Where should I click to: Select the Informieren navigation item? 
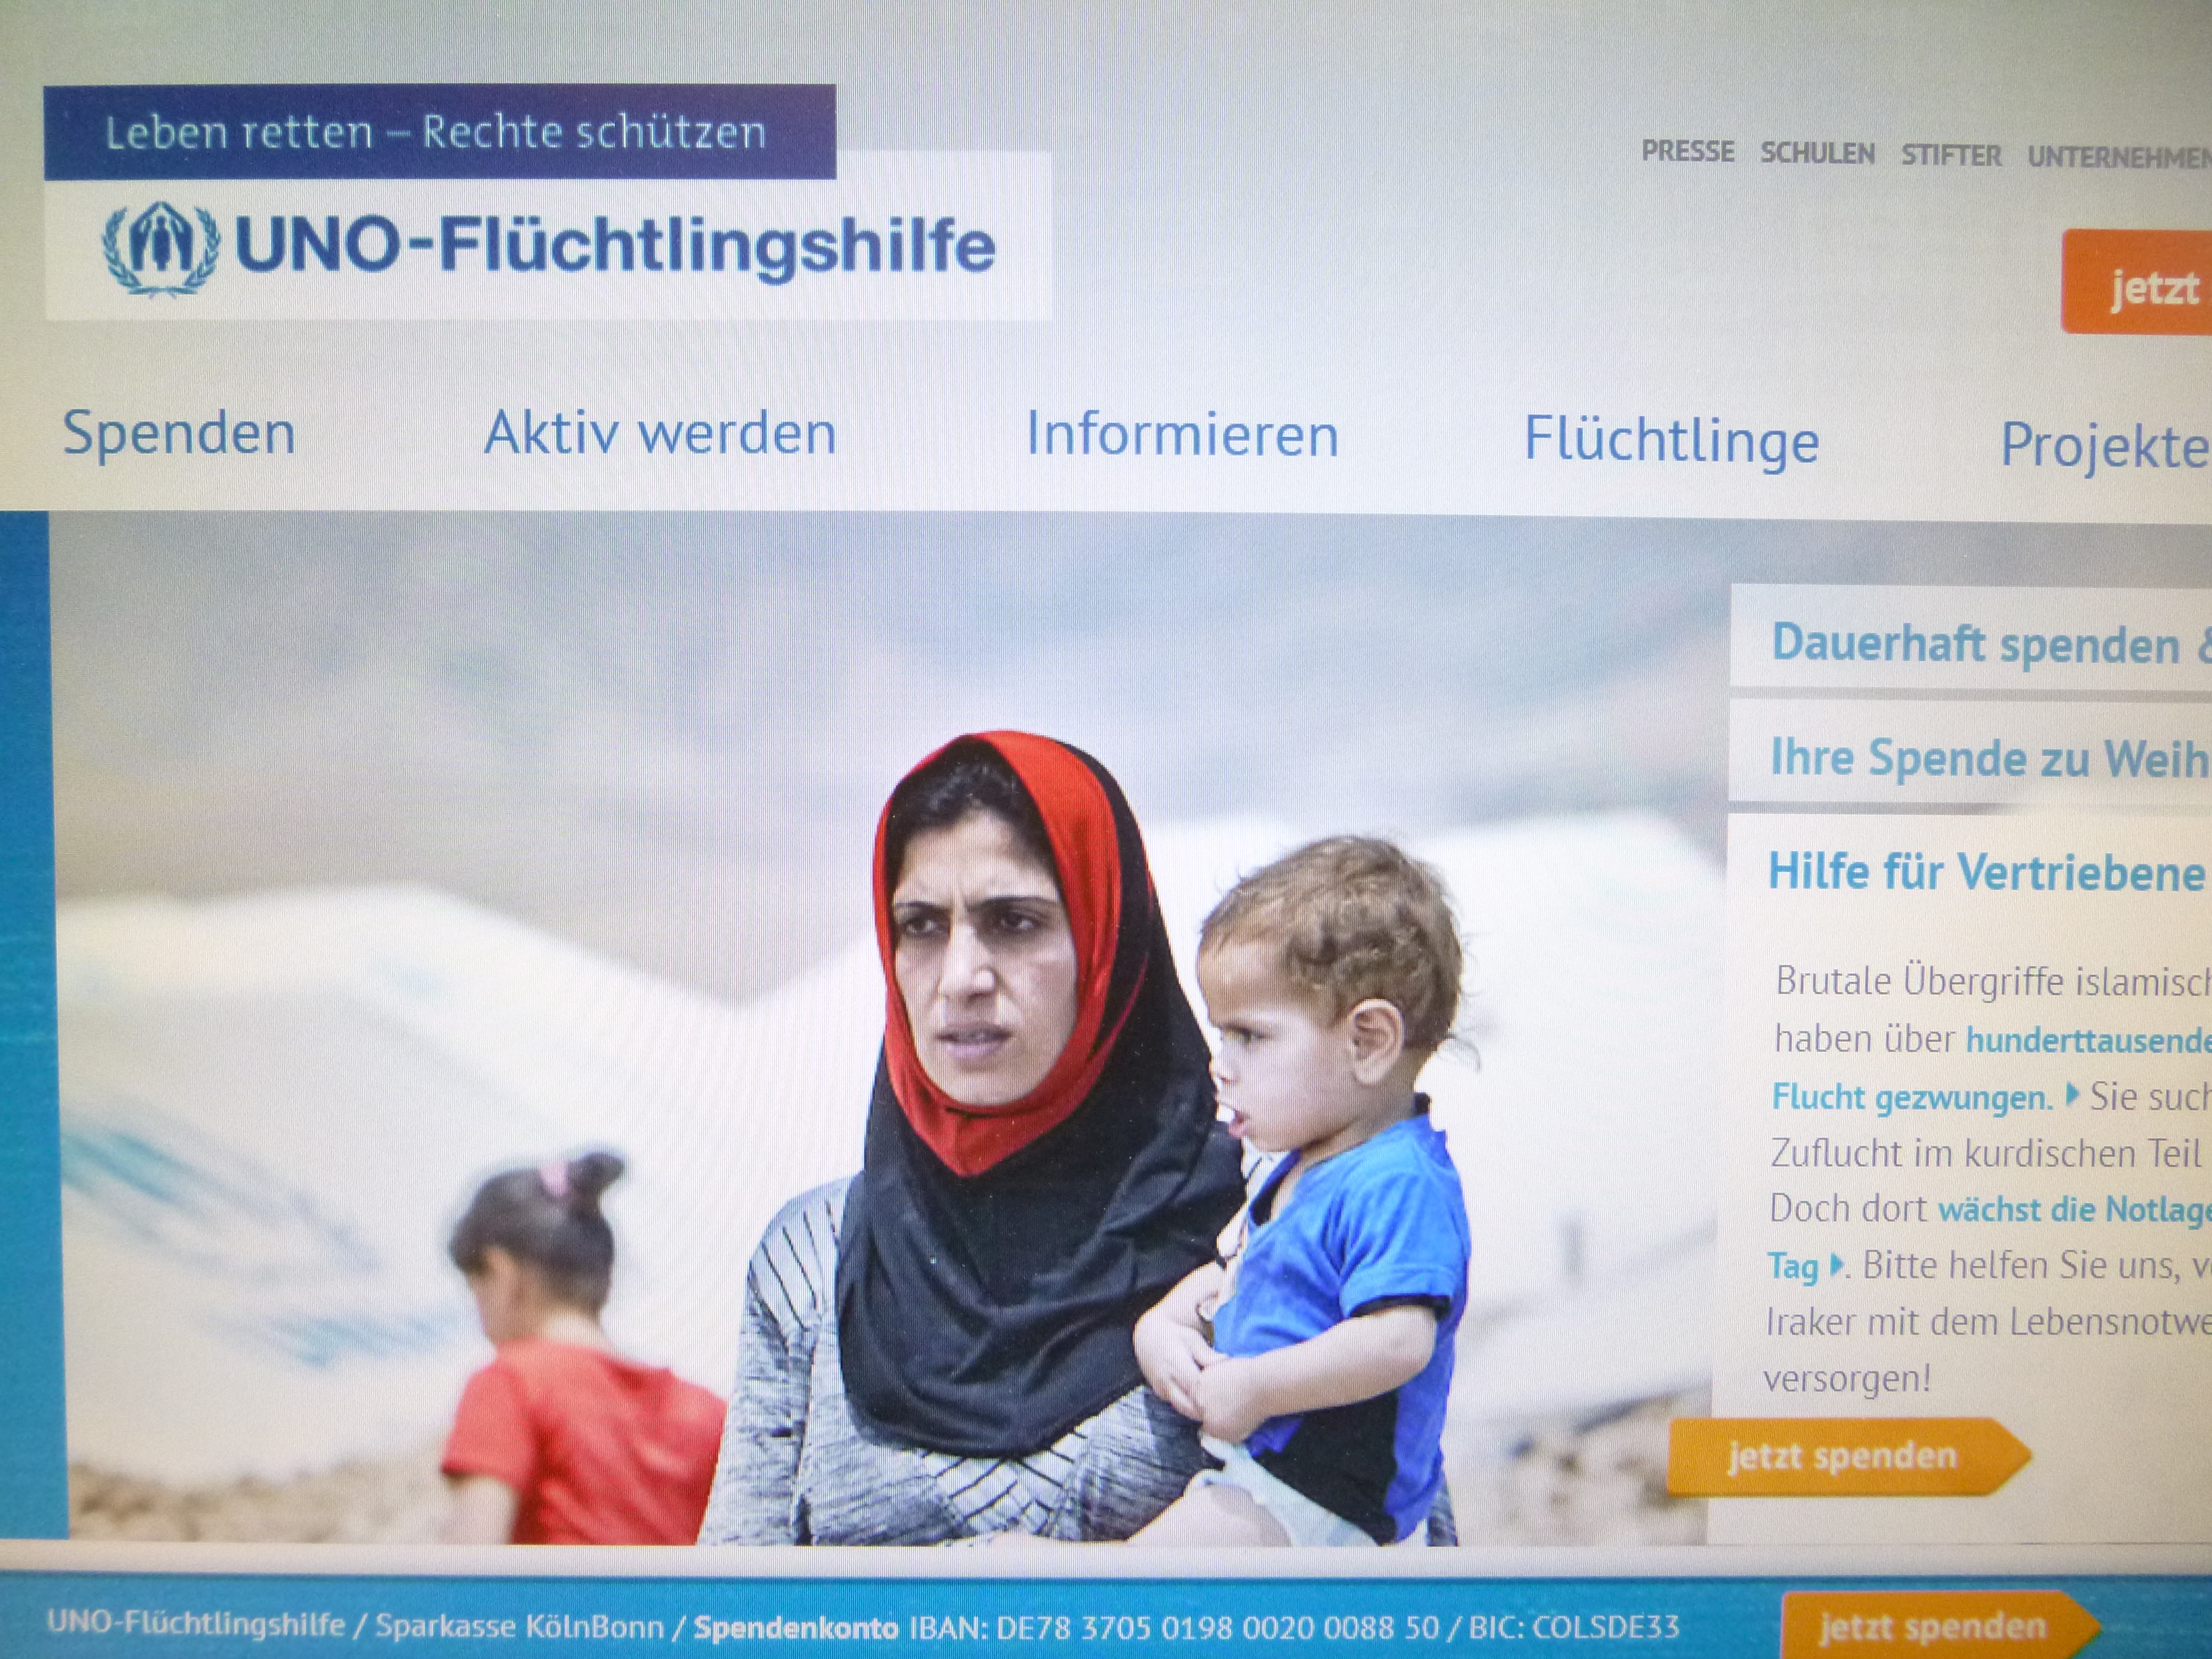click(x=1182, y=435)
